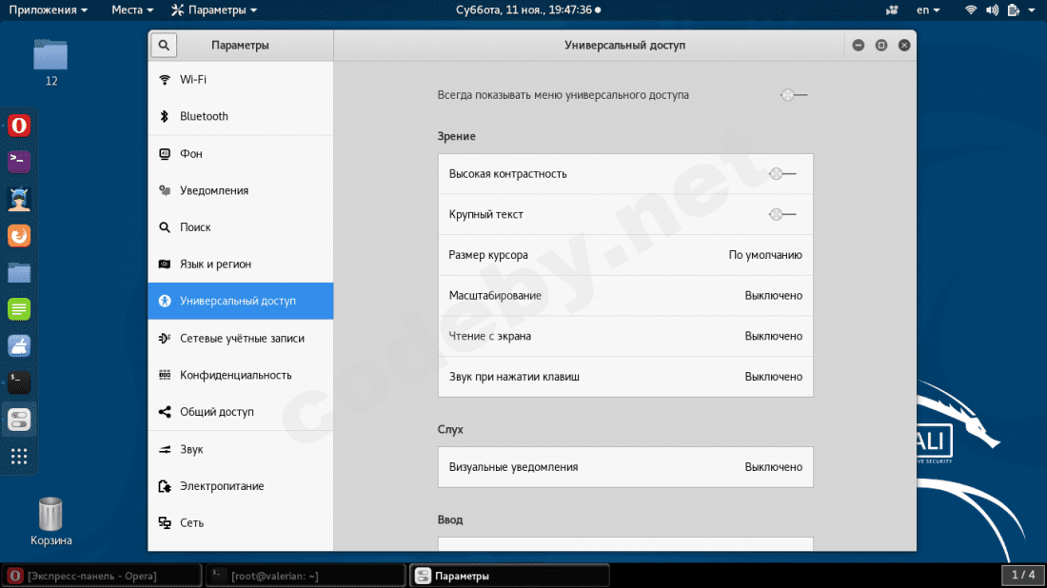1047x588 pixels.
Task: Open the Места menu
Action: [x=132, y=10]
